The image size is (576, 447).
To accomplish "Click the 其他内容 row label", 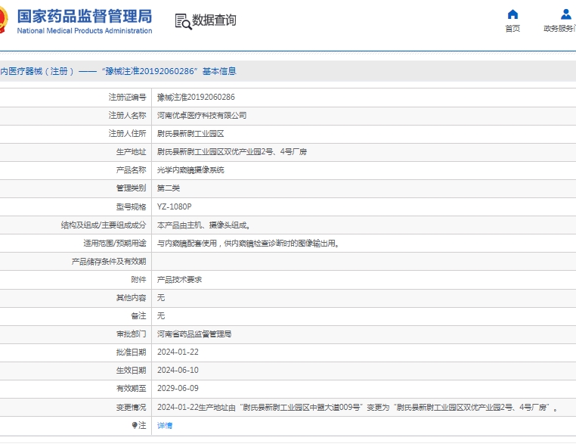I will point(131,297).
